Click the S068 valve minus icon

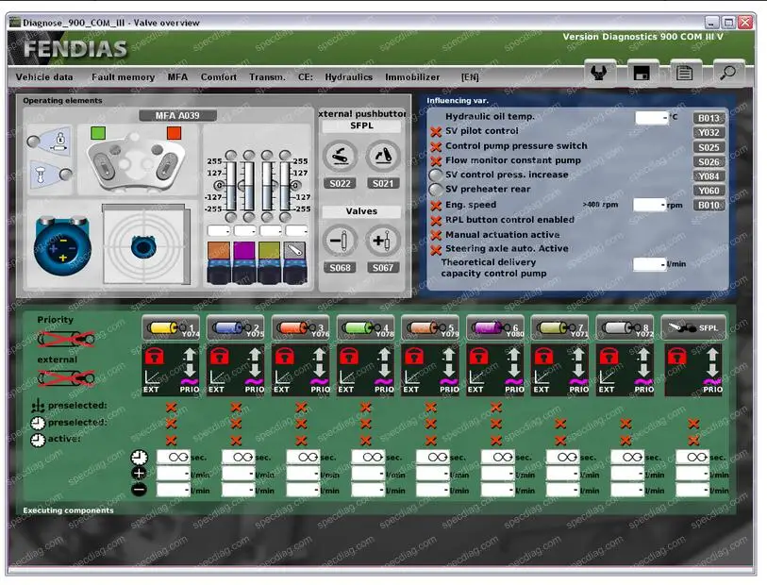340,241
